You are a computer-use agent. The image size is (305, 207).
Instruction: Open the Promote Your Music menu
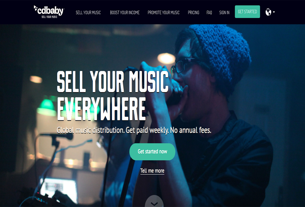click(164, 13)
